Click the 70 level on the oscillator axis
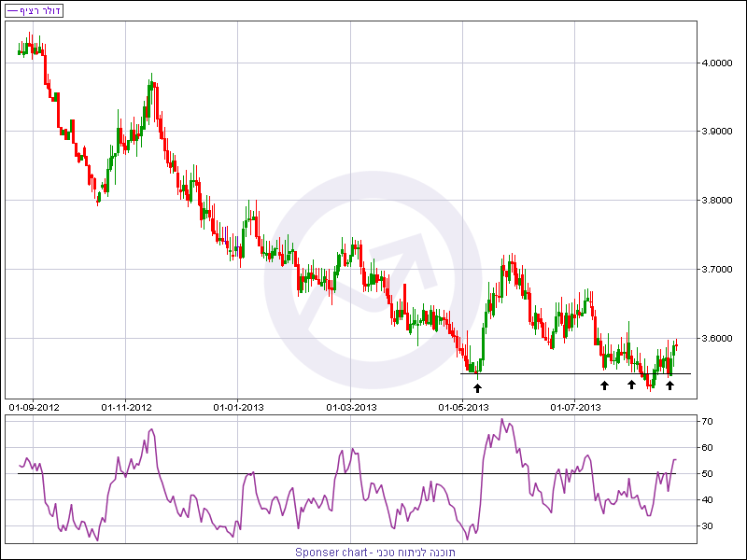Image resolution: width=747 pixels, height=560 pixels. click(708, 422)
